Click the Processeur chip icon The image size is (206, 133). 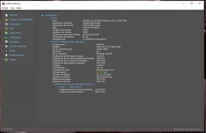[6, 24]
